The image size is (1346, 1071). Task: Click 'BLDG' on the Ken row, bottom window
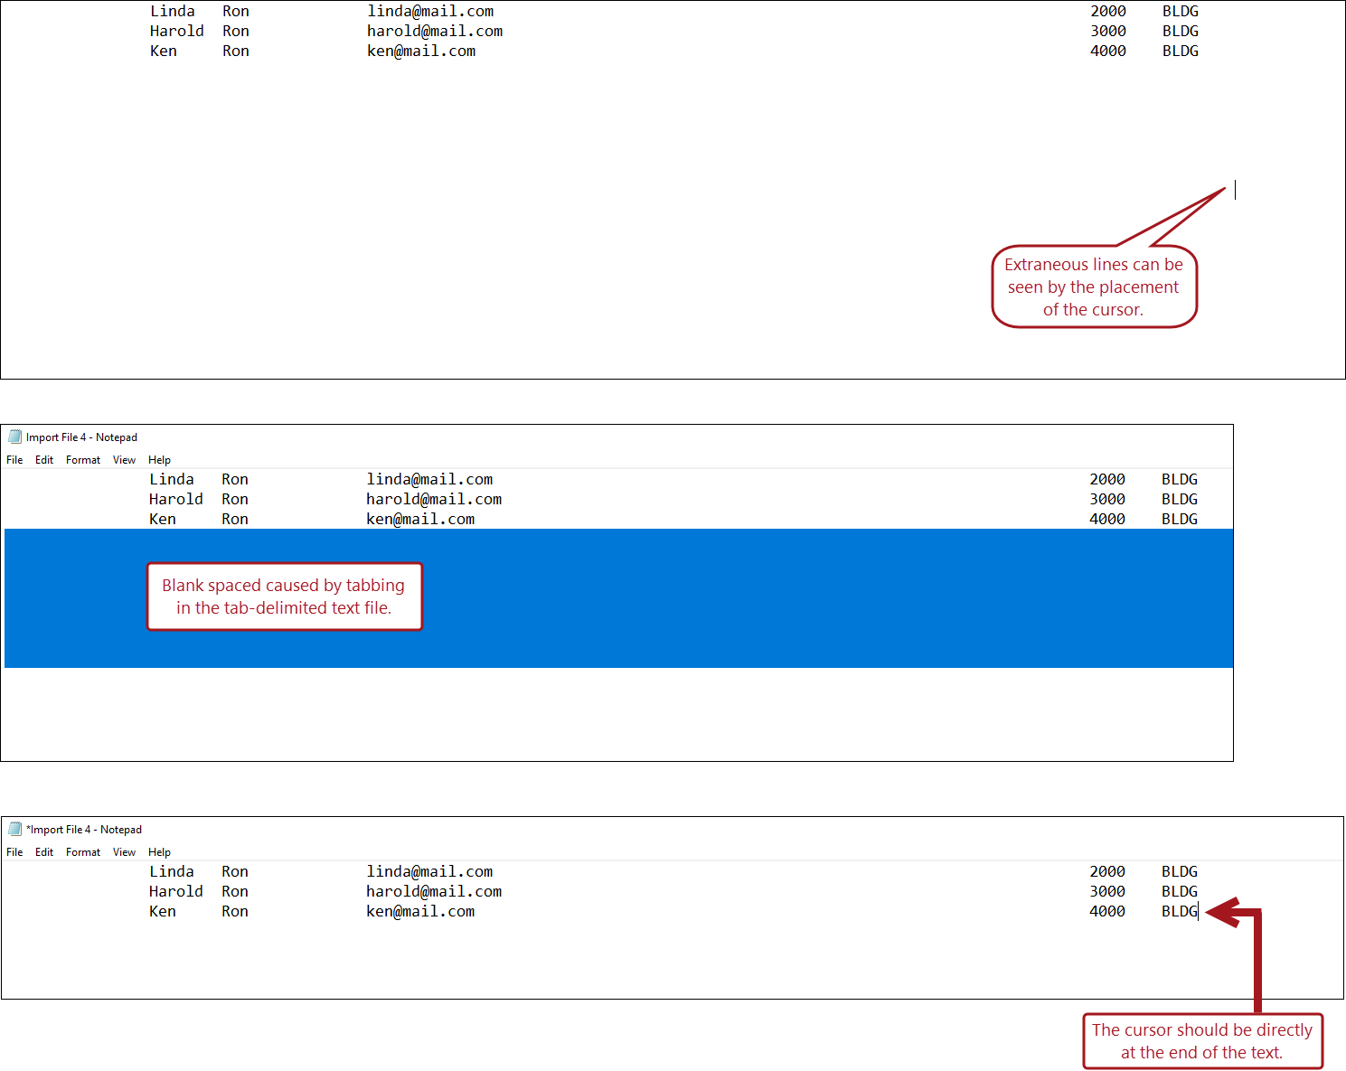click(x=1180, y=911)
